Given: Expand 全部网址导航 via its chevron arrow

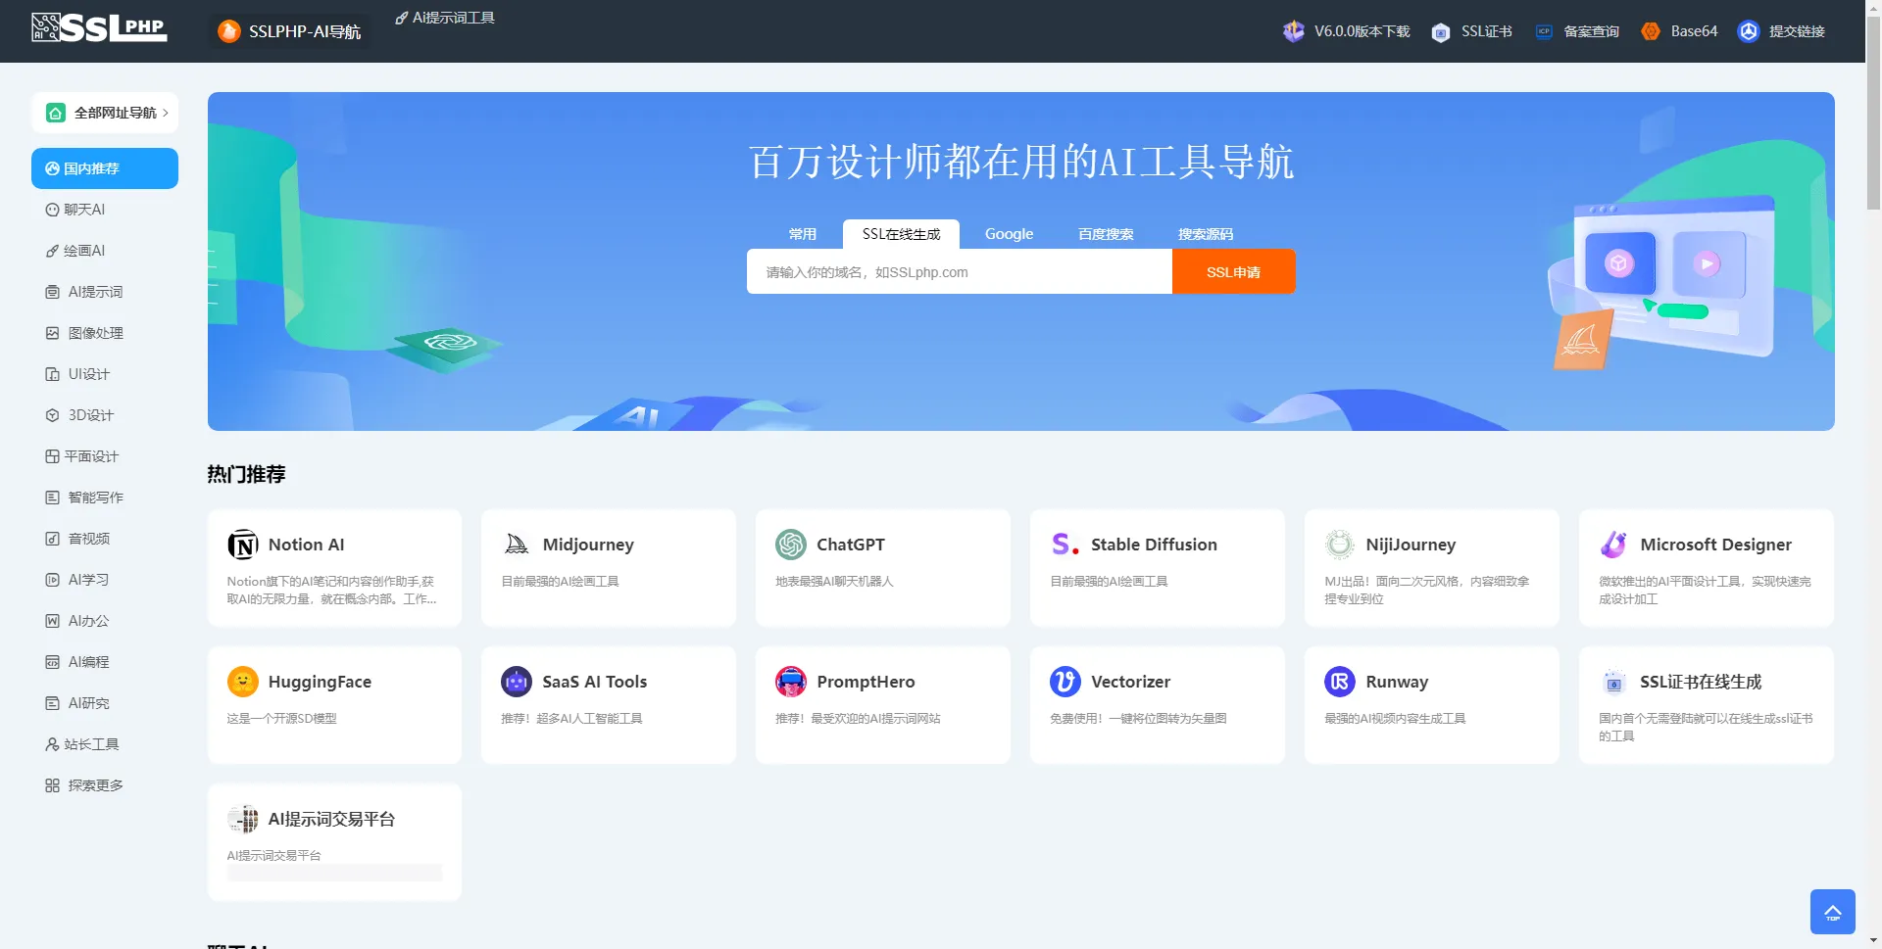Looking at the screenshot, I should coord(166,113).
